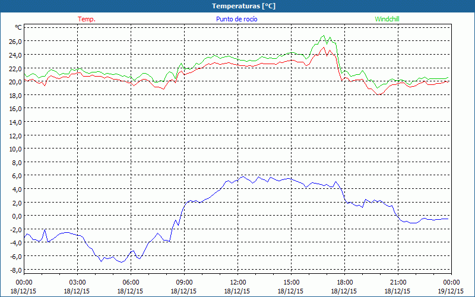The width and height of the screenshot is (475, 297).
Task: Select the green Windchill legend label
Action: coord(387,19)
